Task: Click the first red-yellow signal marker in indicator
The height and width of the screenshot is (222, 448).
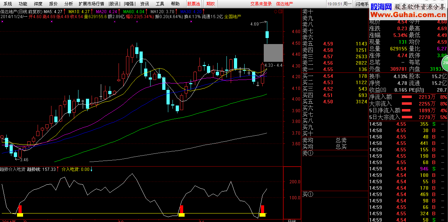Action: point(20,211)
